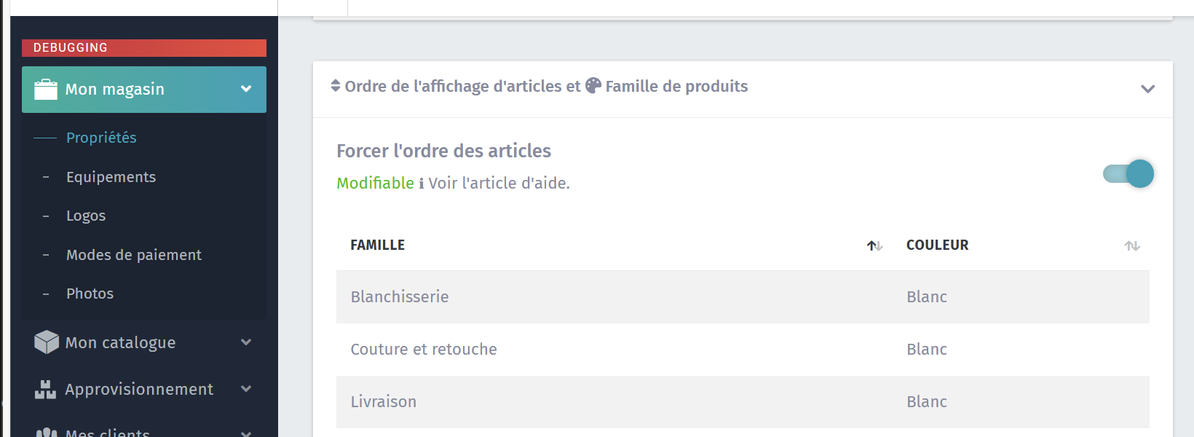Sort table by COULEUR column arrows
1194x437 pixels.
(1132, 246)
